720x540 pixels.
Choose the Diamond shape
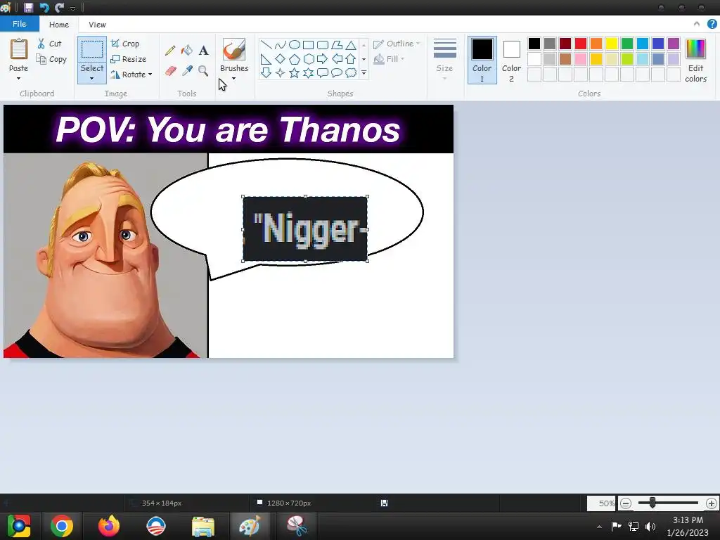[x=280, y=59]
